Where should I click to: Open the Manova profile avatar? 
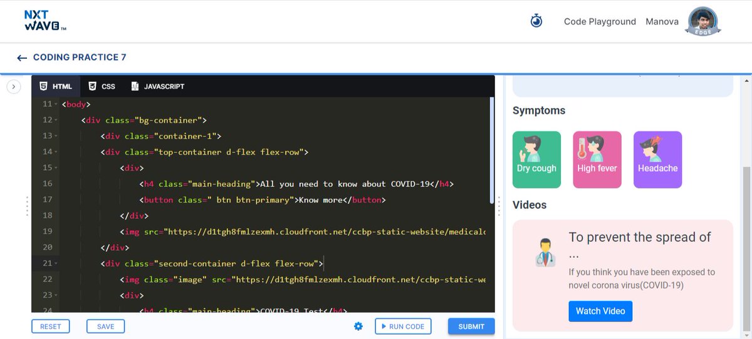(704, 21)
